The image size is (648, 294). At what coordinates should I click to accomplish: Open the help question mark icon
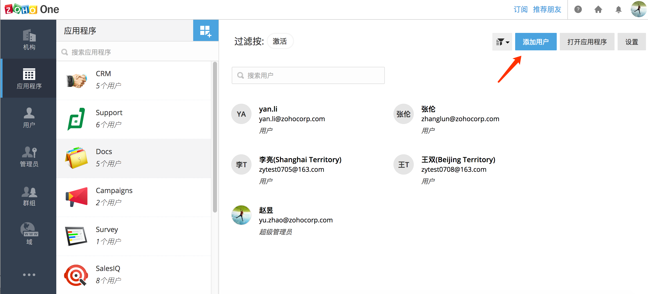click(578, 10)
